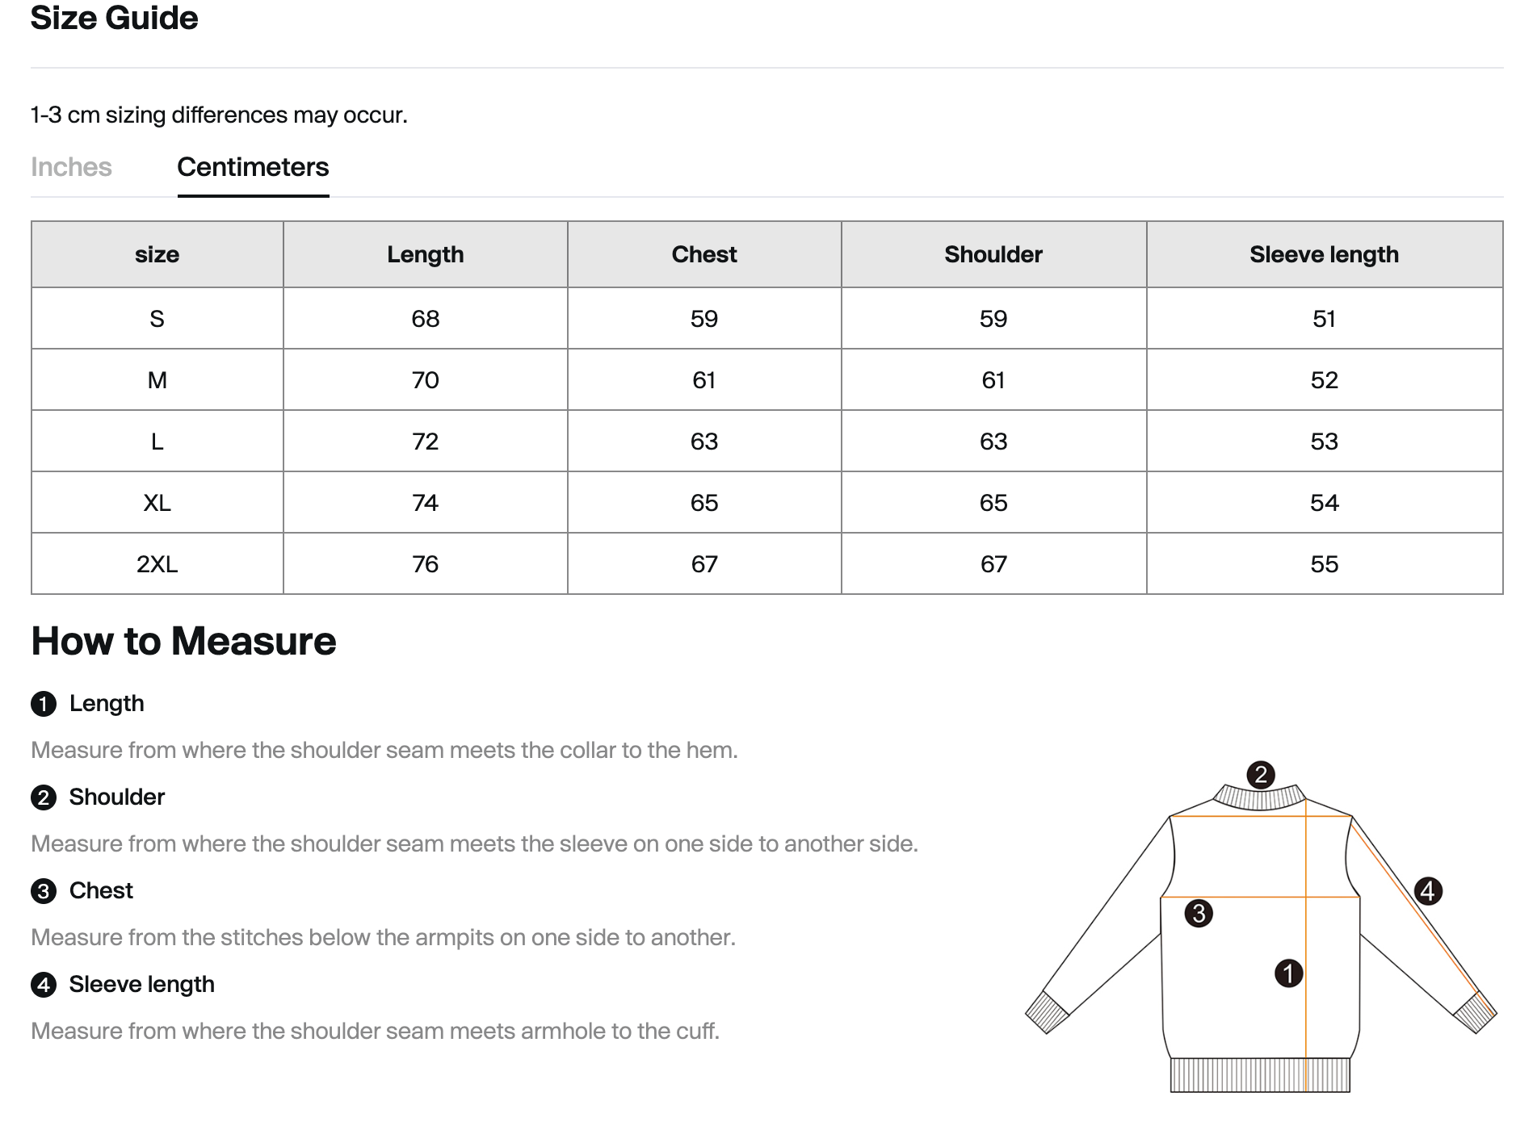Click the L row sleeve length value 53
Image resolution: width=1516 pixels, height=1147 pixels.
click(x=1325, y=442)
